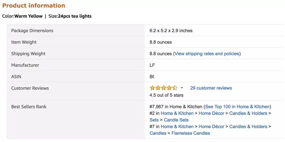
Task: Click the Warm Yellow color value
Action: pos(28,16)
